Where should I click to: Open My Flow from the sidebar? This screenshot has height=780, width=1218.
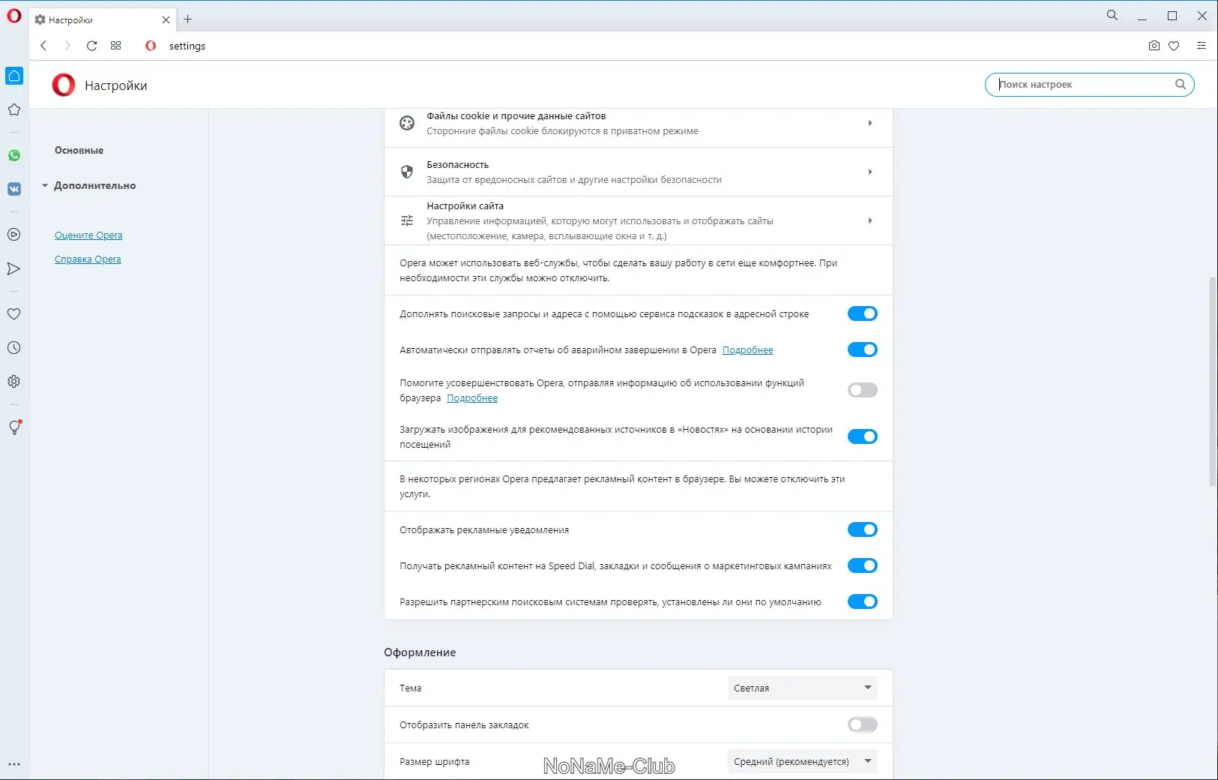click(14, 268)
